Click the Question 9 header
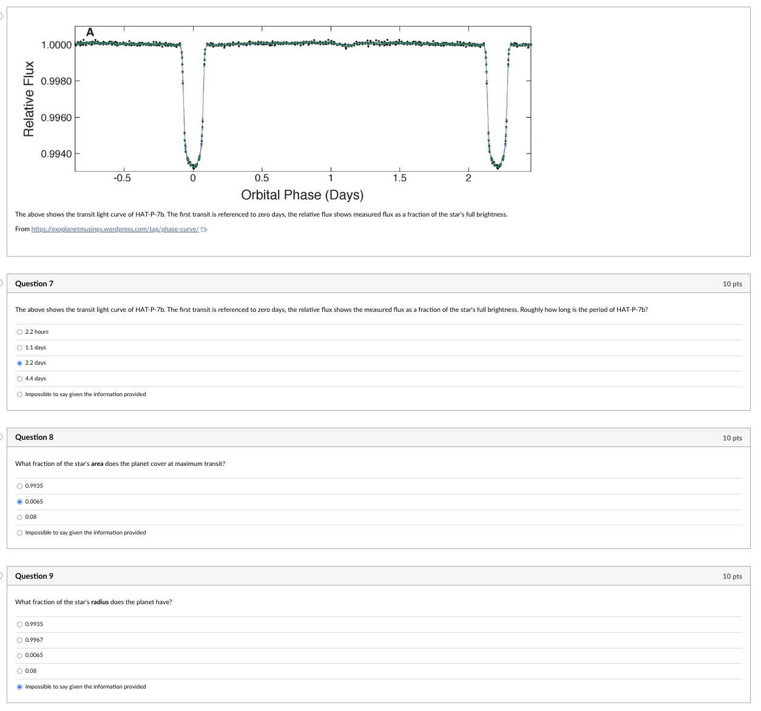 pyautogui.click(x=34, y=576)
